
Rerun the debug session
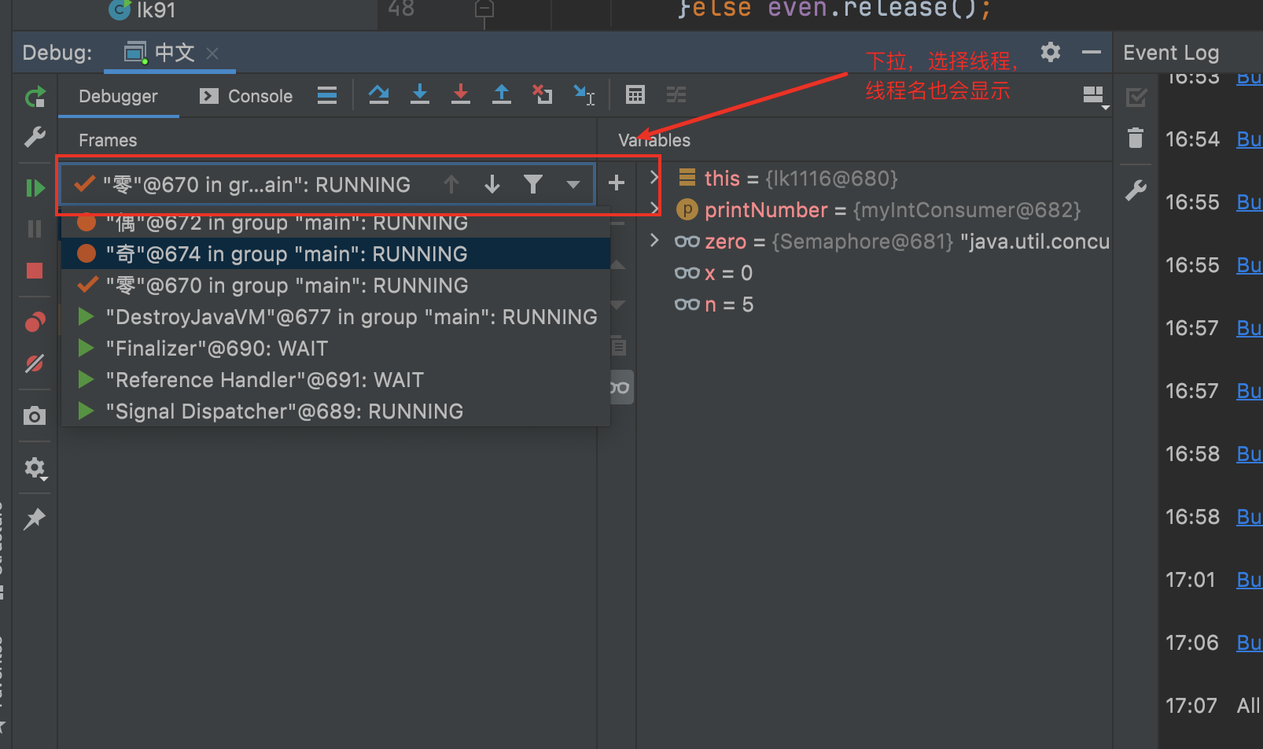point(35,98)
